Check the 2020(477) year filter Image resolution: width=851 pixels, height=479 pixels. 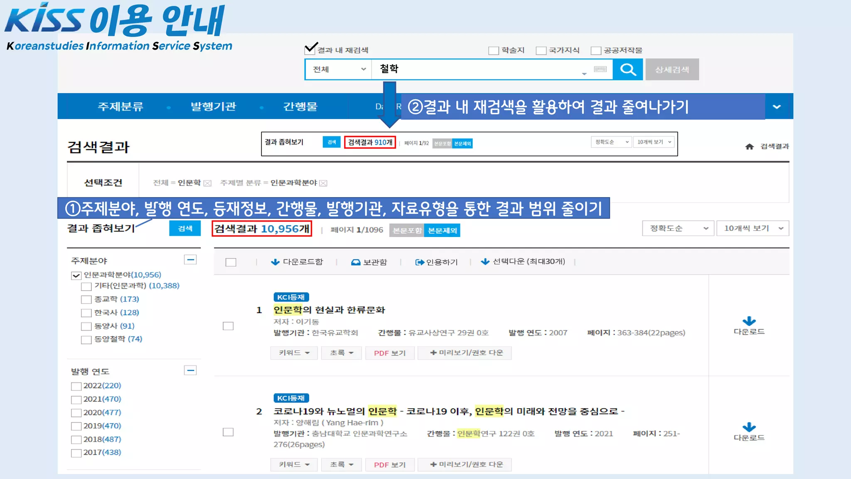[76, 413]
